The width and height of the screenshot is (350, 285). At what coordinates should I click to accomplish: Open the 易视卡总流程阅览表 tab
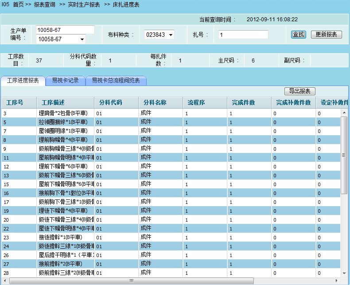[116, 81]
